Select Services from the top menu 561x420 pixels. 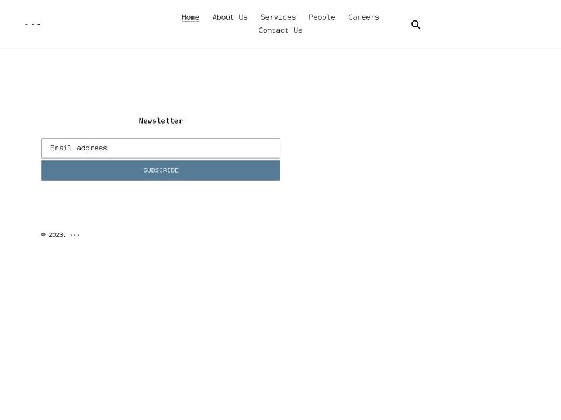[x=278, y=17]
